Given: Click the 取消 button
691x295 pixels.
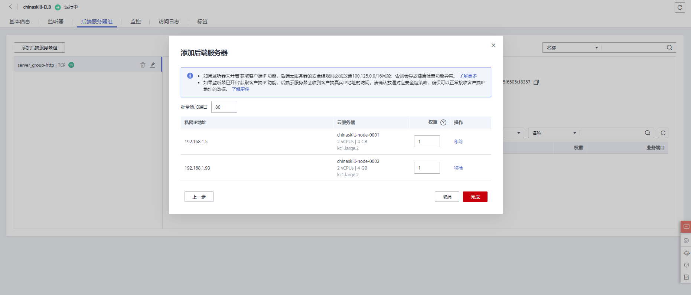Looking at the screenshot, I should click(447, 197).
